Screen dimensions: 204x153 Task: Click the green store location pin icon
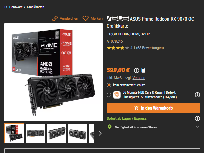tap(110, 127)
